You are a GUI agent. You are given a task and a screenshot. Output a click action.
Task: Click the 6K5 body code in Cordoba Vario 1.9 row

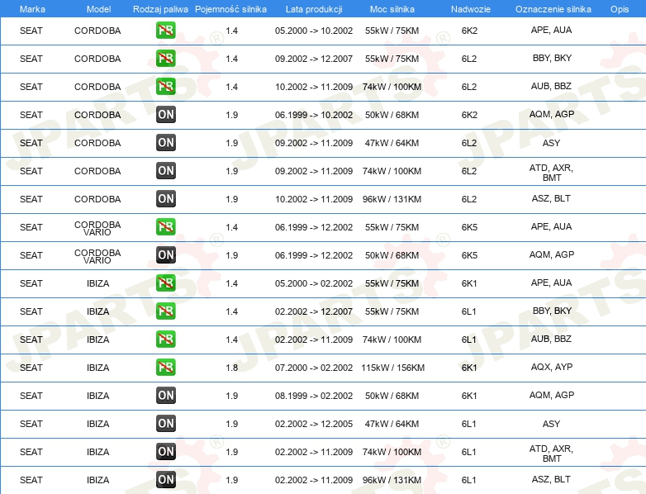click(469, 255)
